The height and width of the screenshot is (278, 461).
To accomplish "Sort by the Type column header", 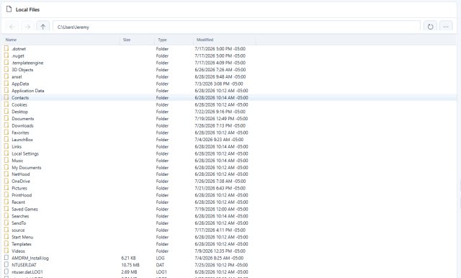I will [x=162, y=40].
